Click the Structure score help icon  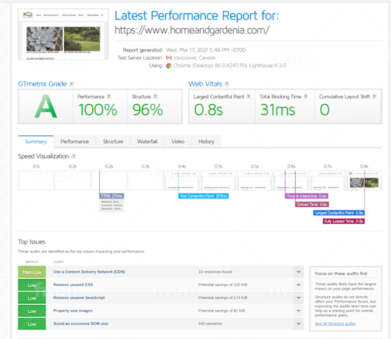(156, 96)
